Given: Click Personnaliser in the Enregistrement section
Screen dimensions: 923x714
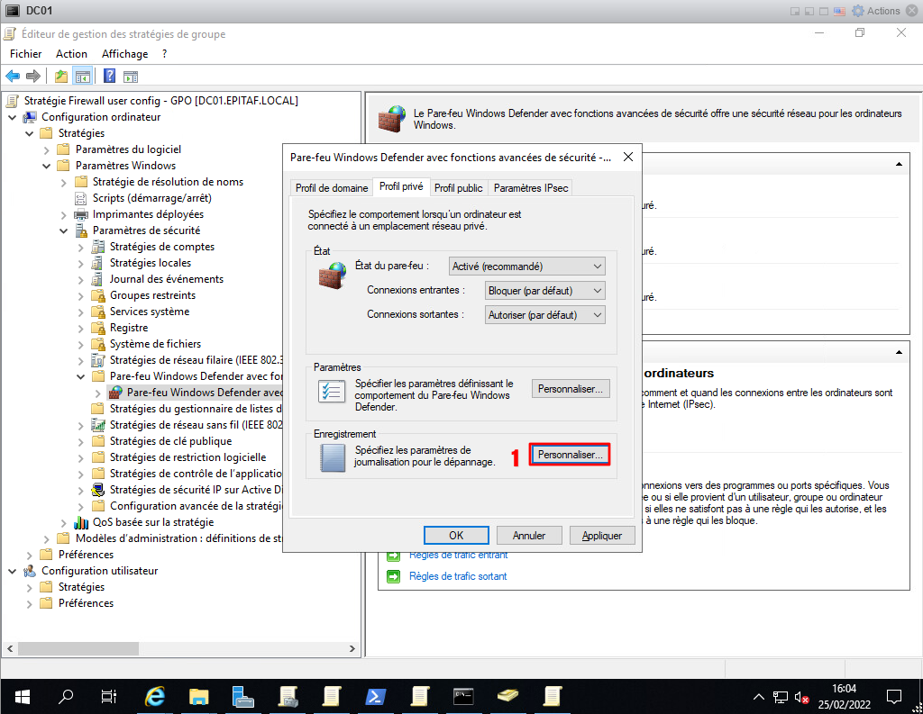Looking at the screenshot, I should 570,456.
